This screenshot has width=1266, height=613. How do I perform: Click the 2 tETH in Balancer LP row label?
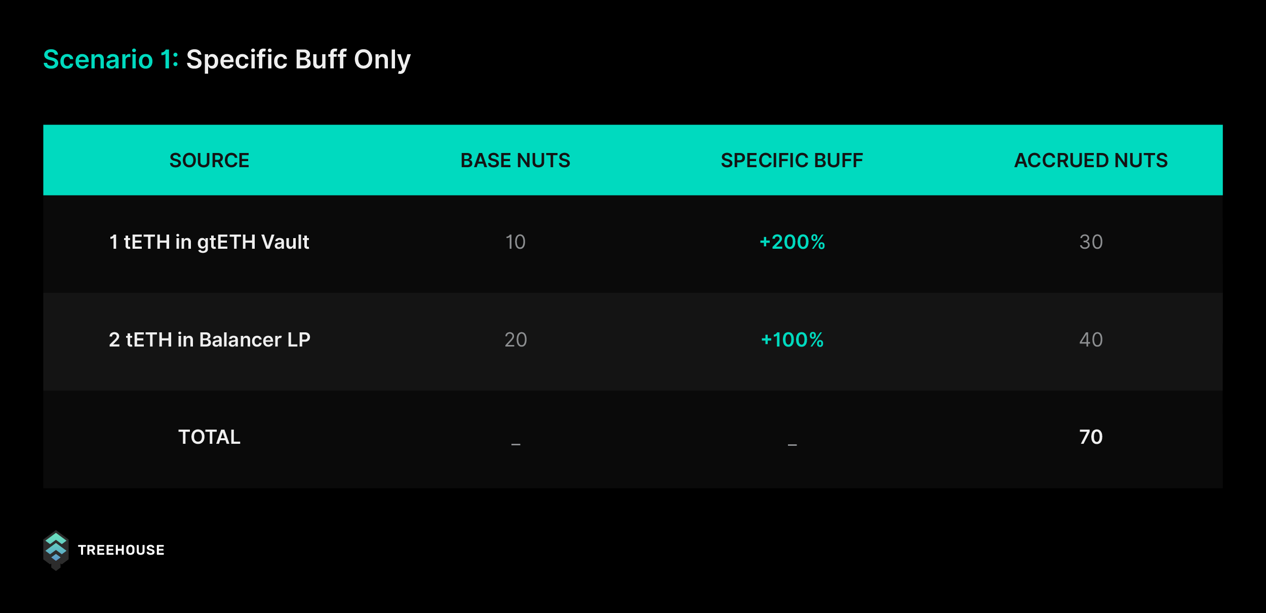pos(209,340)
